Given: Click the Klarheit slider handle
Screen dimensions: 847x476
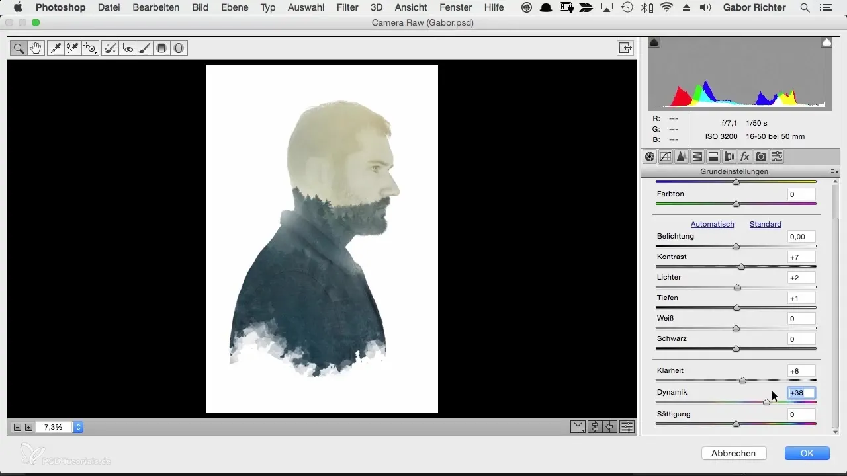Looking at the screenshot, I should 742,380.
